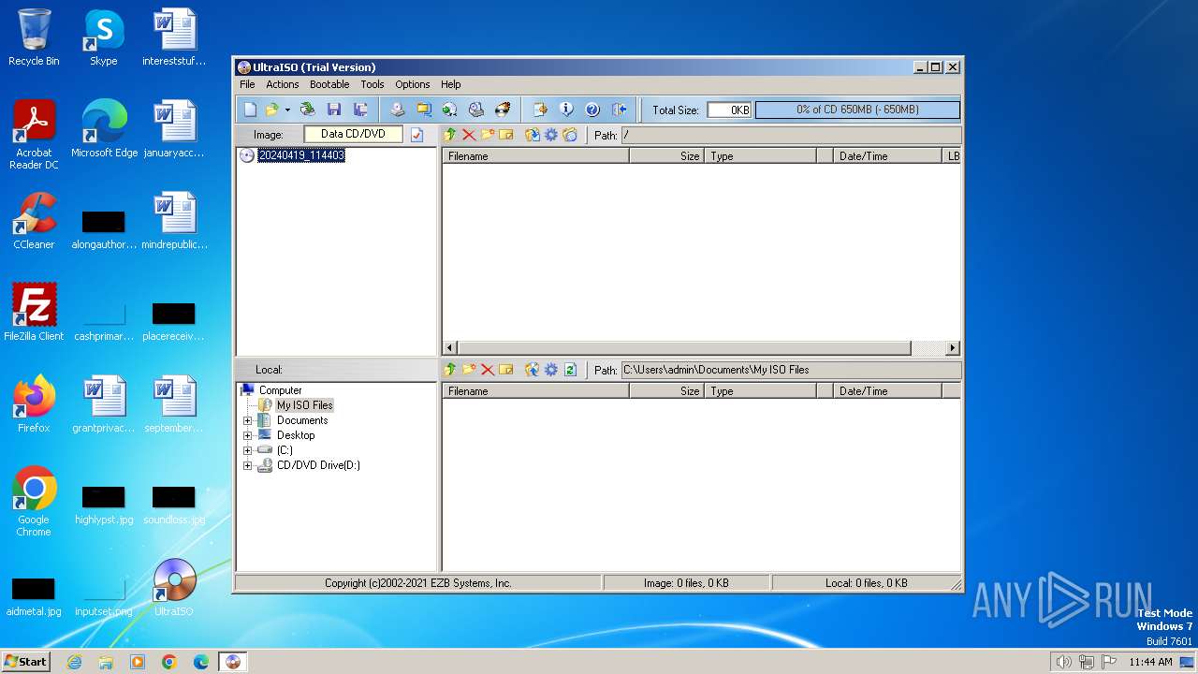1198x674 pixels.
Task: Select the FileZilla Client desktop shortcut
Action: [x=34, y=312]
